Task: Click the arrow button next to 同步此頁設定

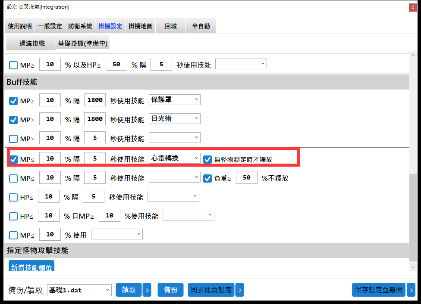Action: pos(239,290)
